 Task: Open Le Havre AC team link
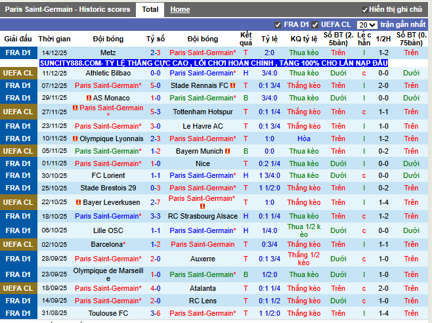pyautogui.click(x=203, y=126)
